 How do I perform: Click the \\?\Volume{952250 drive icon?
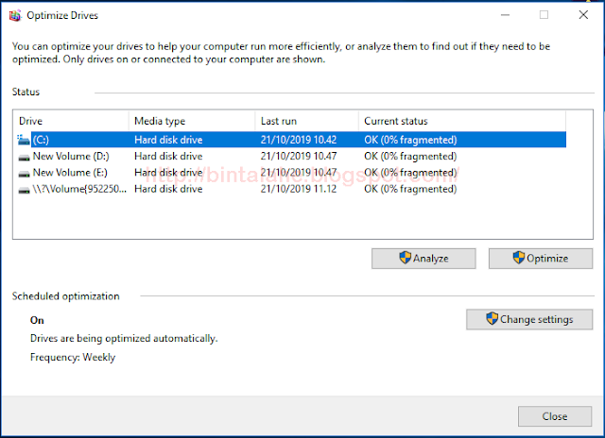point(24,190)
